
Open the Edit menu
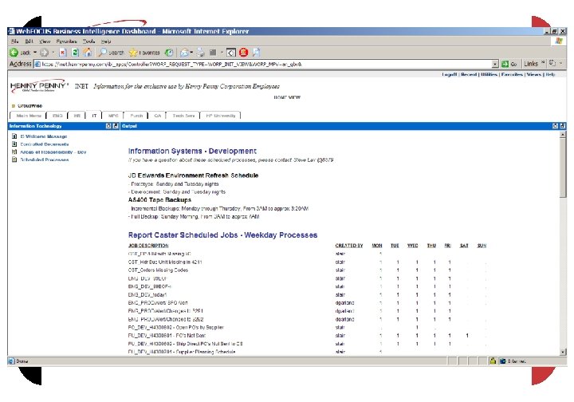(29, 41)
